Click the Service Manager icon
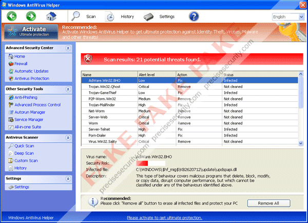This screenshot has height=223, width=308. click(x=11, y=120)
